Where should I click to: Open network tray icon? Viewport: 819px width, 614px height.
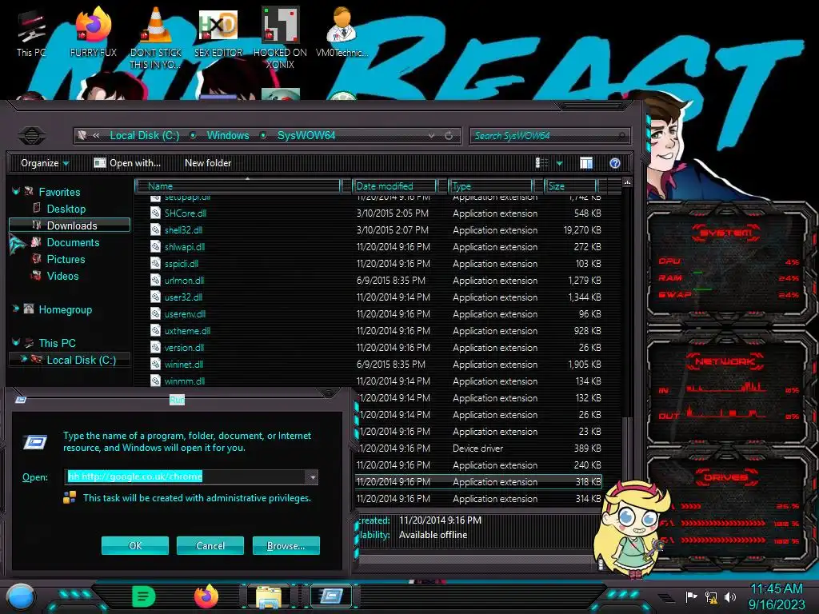tap(711, 596)
